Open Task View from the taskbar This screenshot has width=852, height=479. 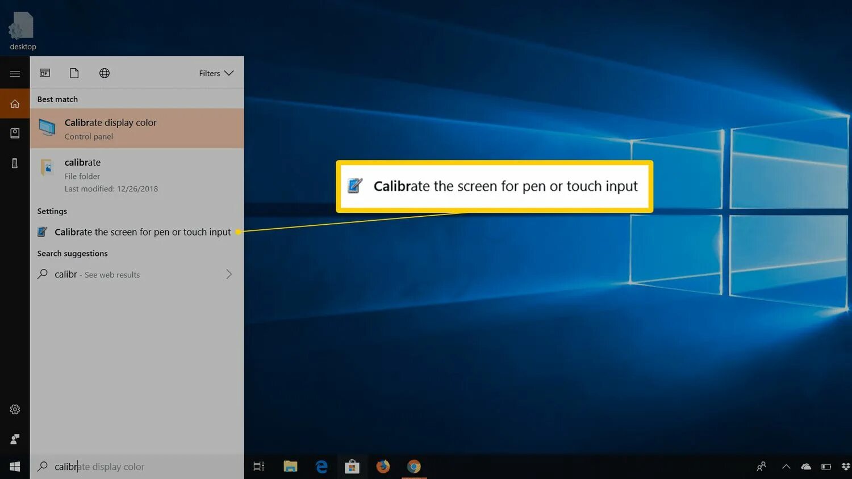258,467
